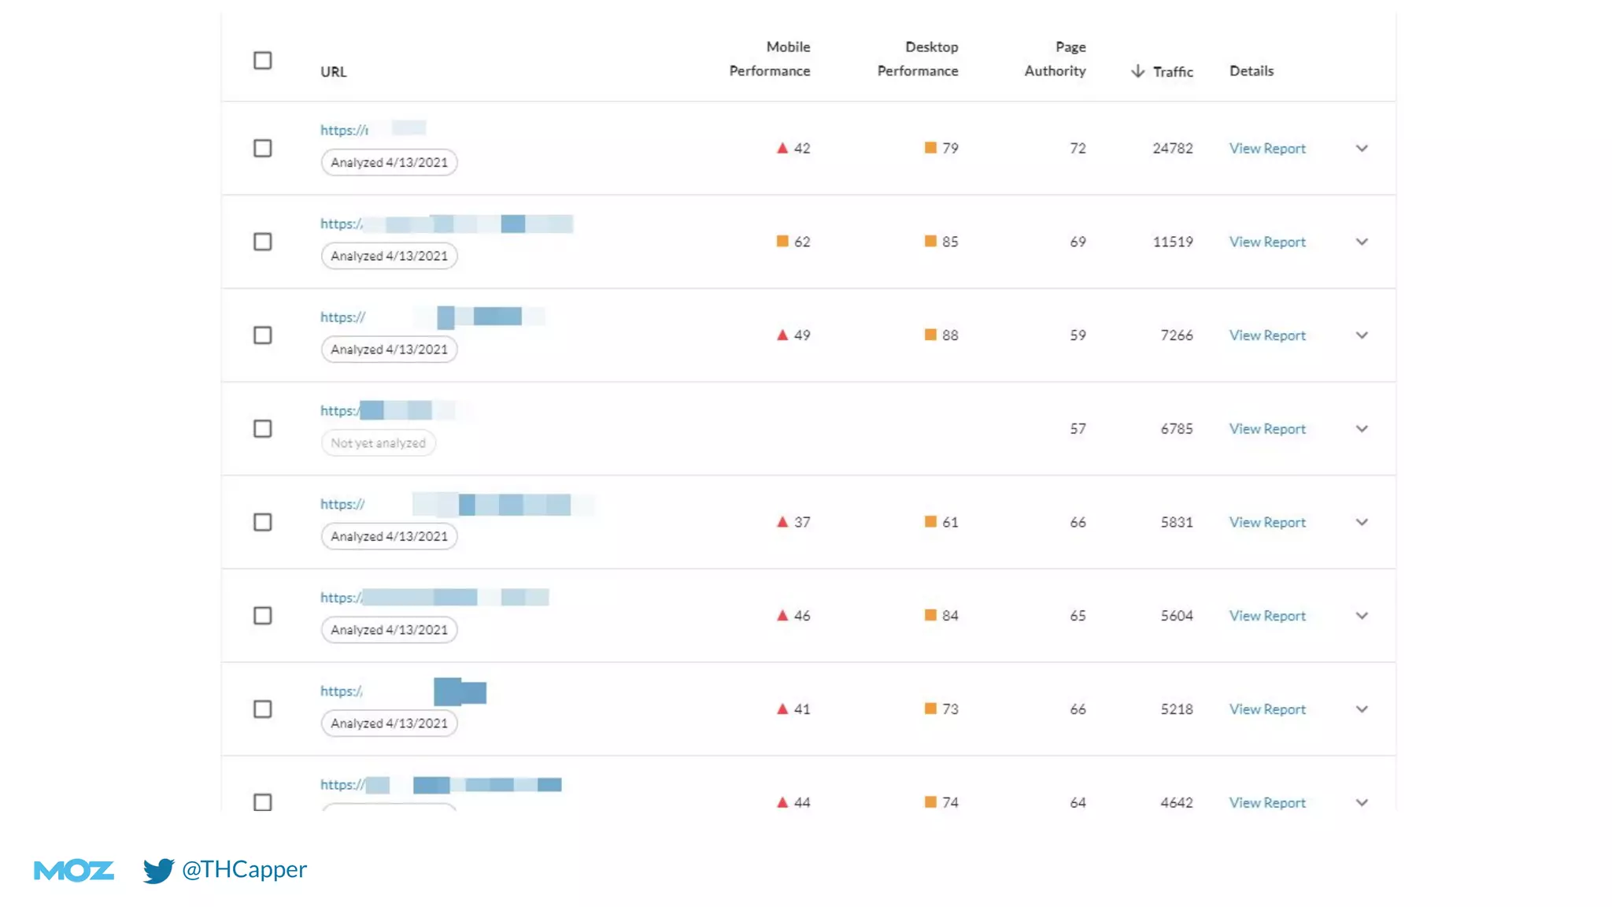Toggle the select-all checkbox in header
The width and height of the screenshot is (1612, 907).
[263, 61]
